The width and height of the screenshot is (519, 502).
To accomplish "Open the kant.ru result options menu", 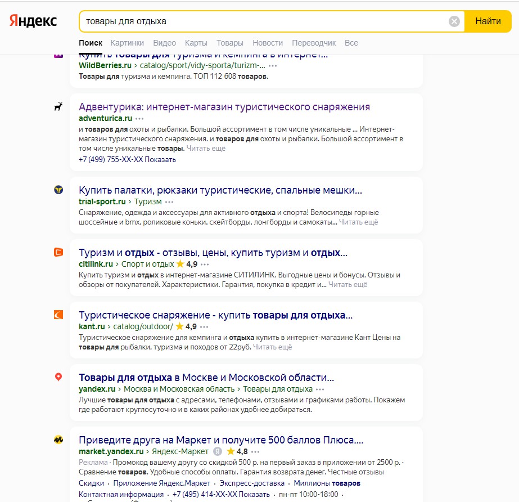I will 204,327.
